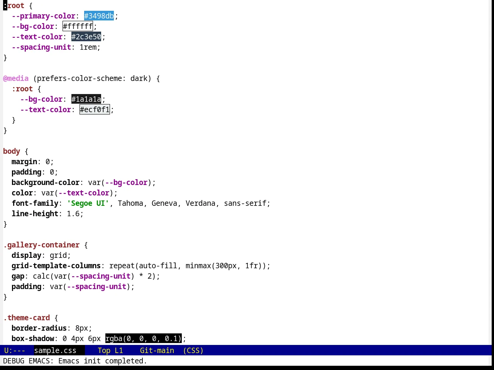Click the Verdana font name

[x=200, y=203]
